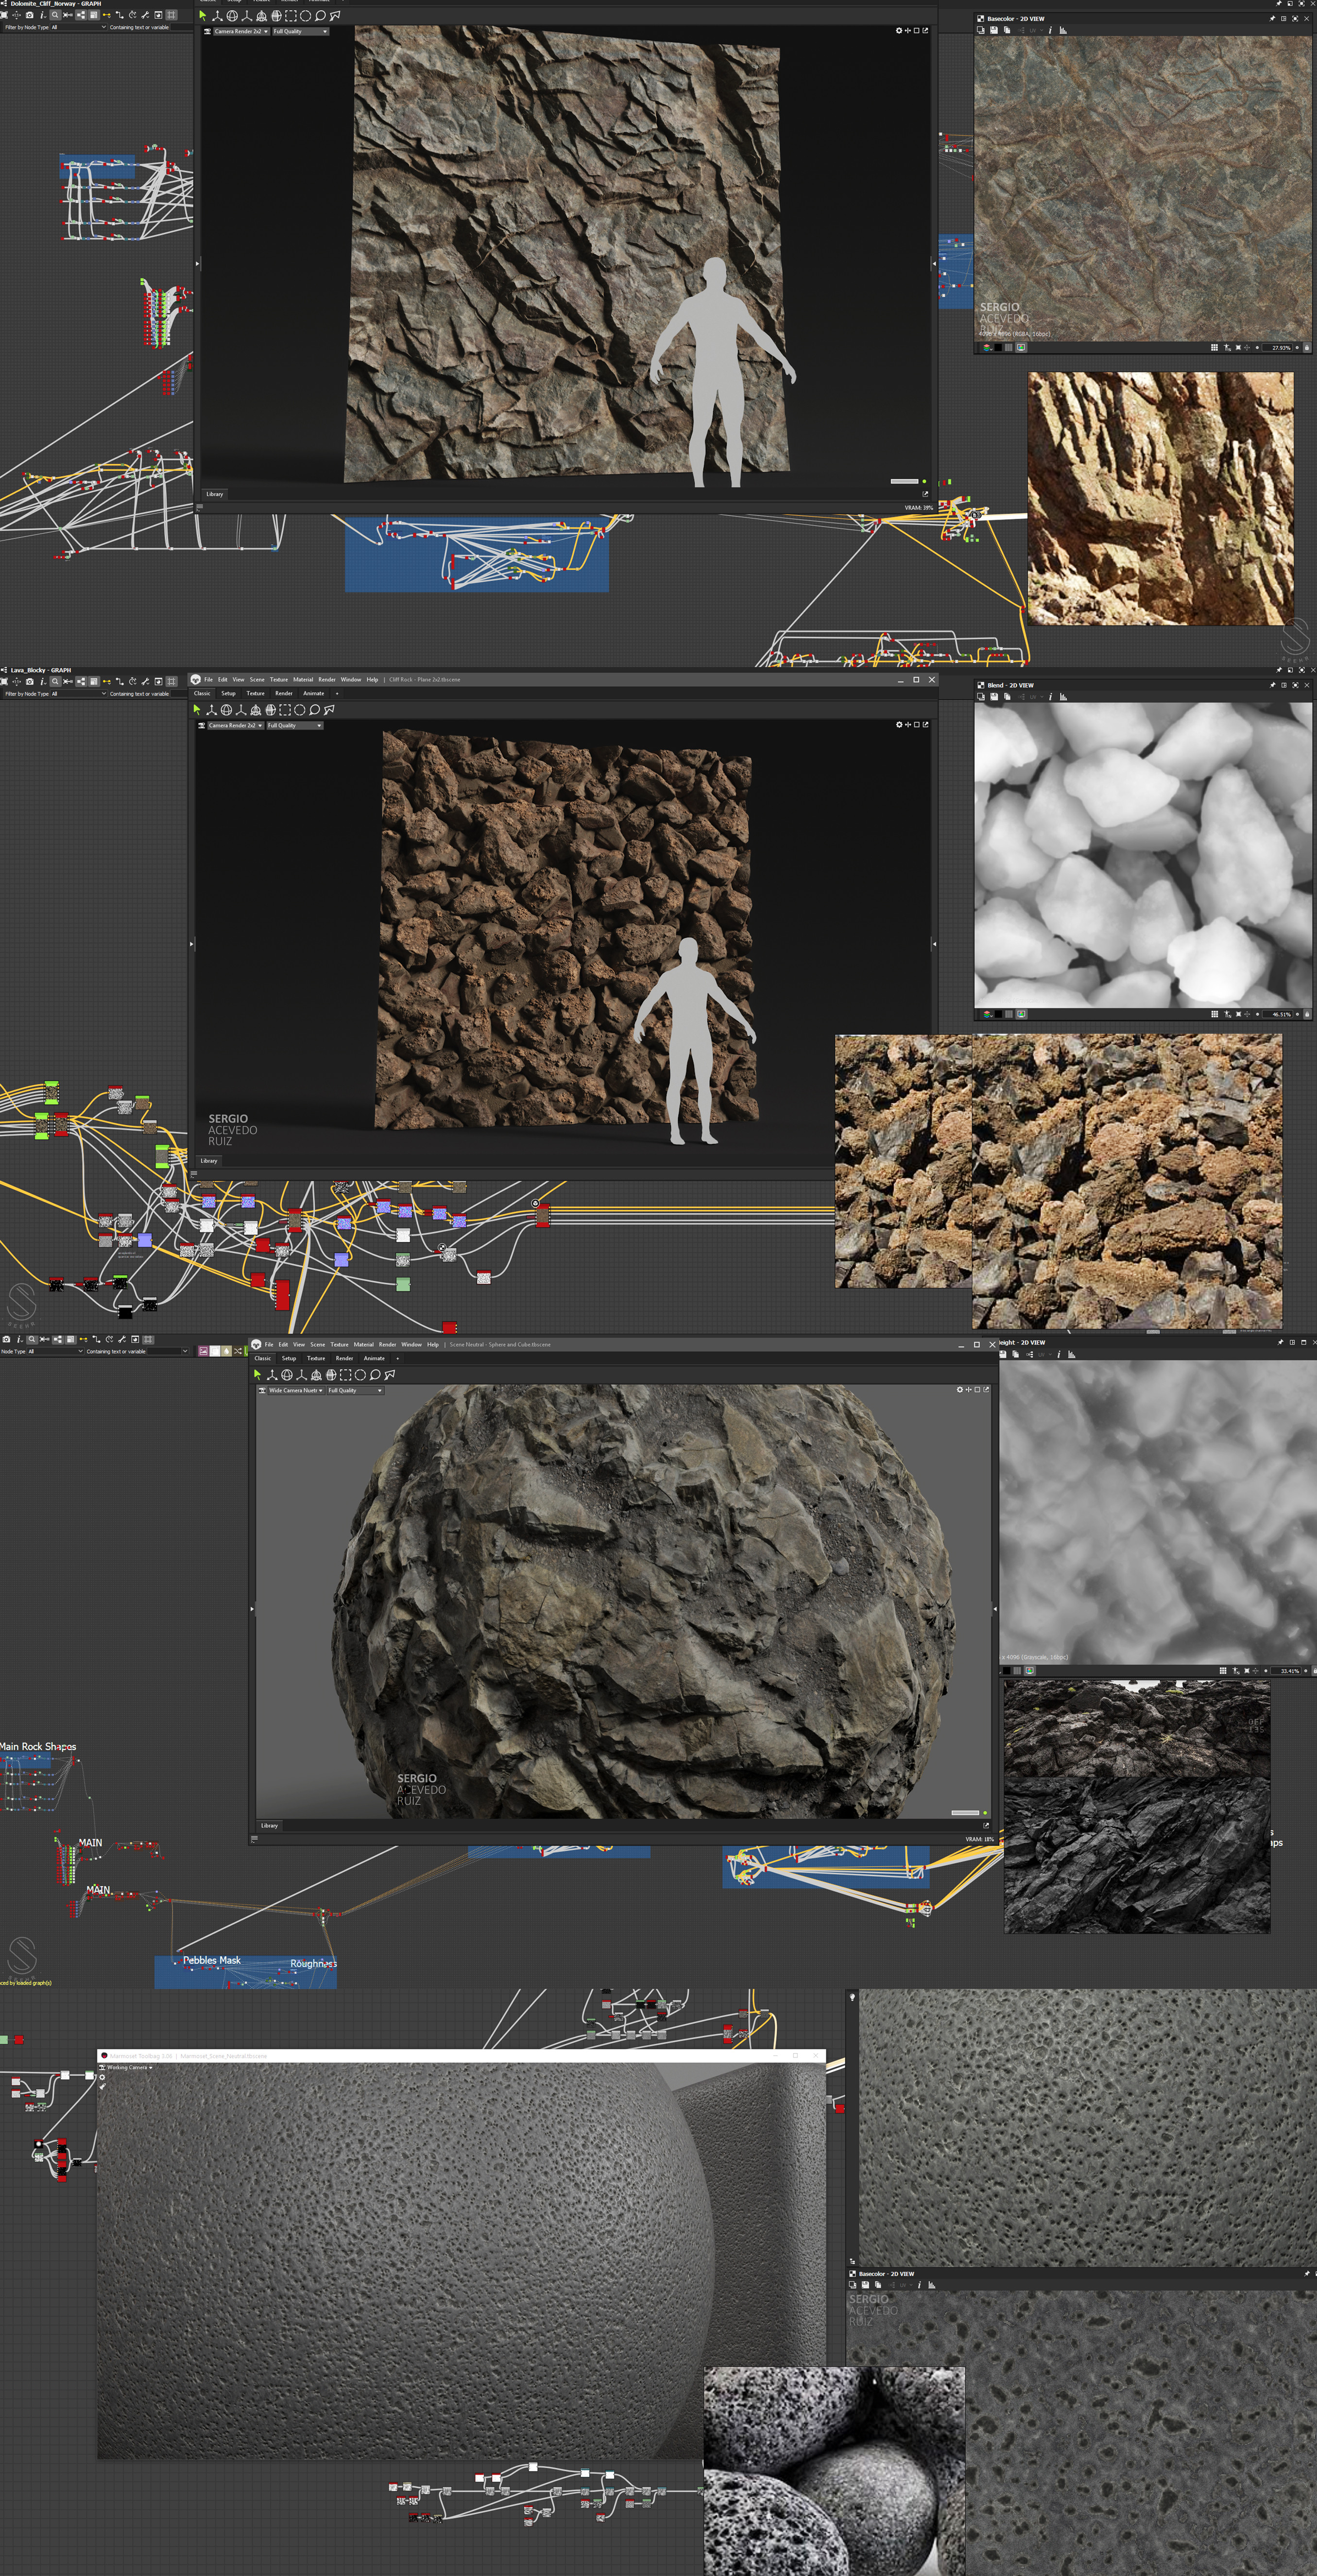
Task: Open Full Quality dropdown in Scene Neutral window
Action: pyautogui.click(x=355, y=1390)
